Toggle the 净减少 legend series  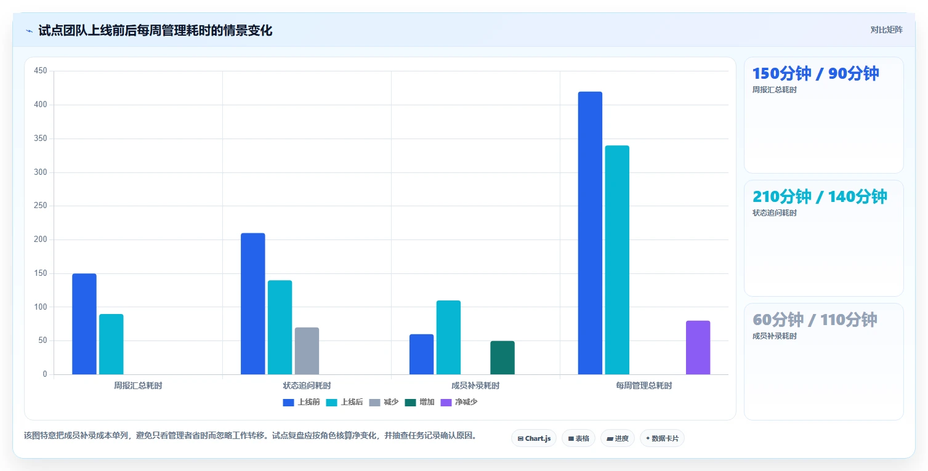pos(459,402)
